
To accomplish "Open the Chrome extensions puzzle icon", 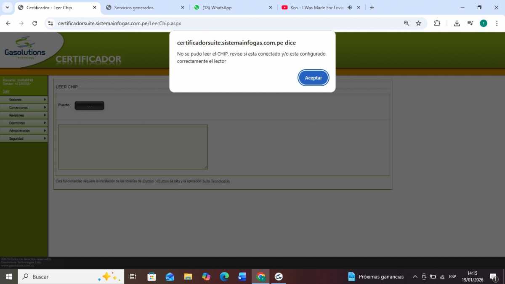I will point(437,24).
